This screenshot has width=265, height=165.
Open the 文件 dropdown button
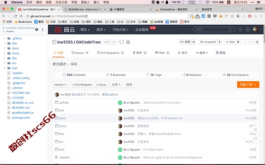point(116,85)
